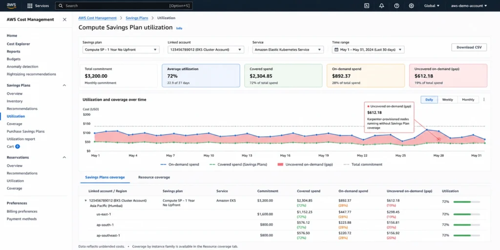The width and height of the screenshot is (500, 250).
Task: Open Inventory under Savings Plans
Action: click(15, 101)
